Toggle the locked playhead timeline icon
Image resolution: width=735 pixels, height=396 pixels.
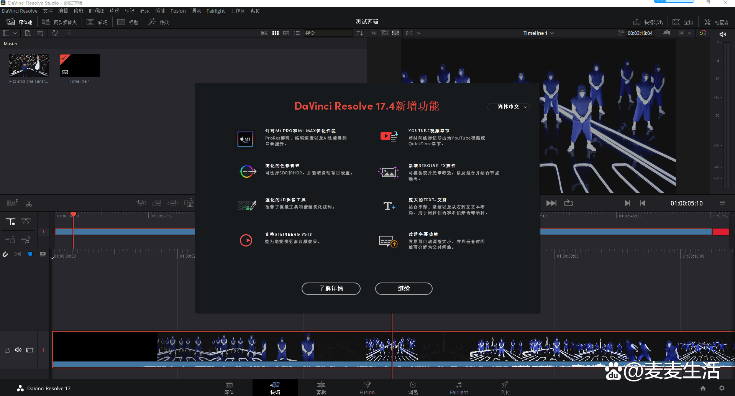[11, 222]
